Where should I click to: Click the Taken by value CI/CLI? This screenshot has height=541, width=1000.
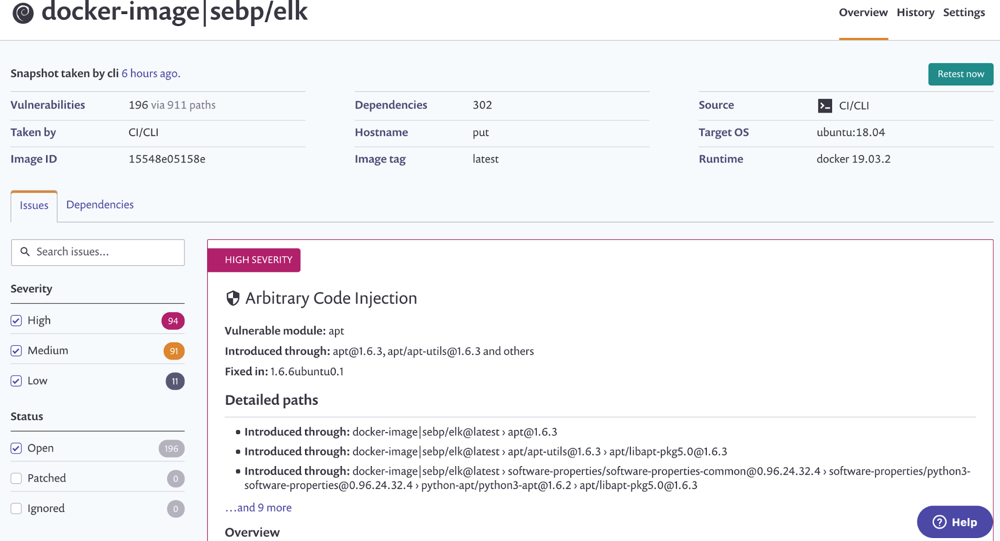coord(144,132)
